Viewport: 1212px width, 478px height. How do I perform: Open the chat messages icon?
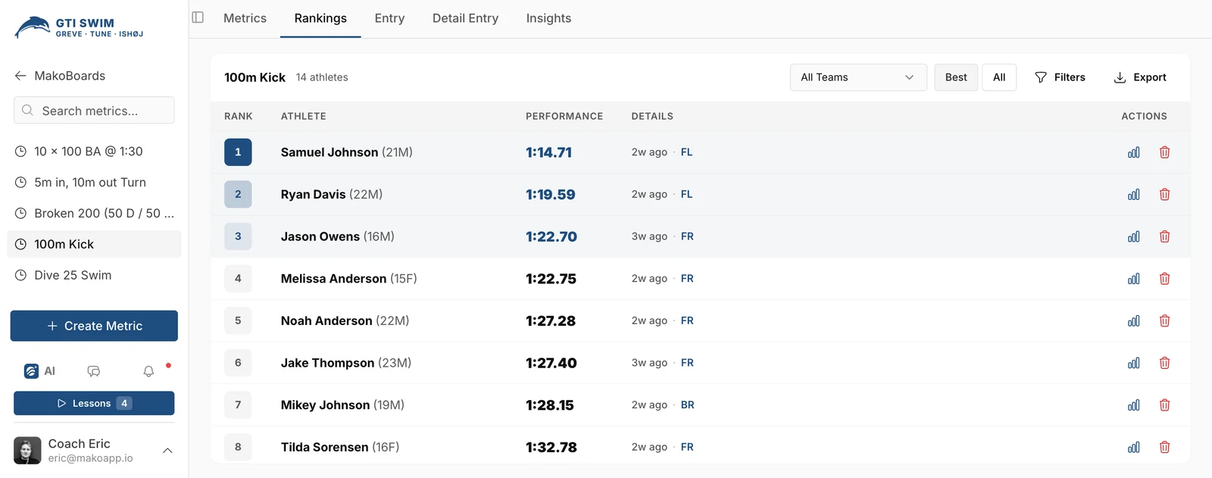pyautogui.click(x=94, y=371)
